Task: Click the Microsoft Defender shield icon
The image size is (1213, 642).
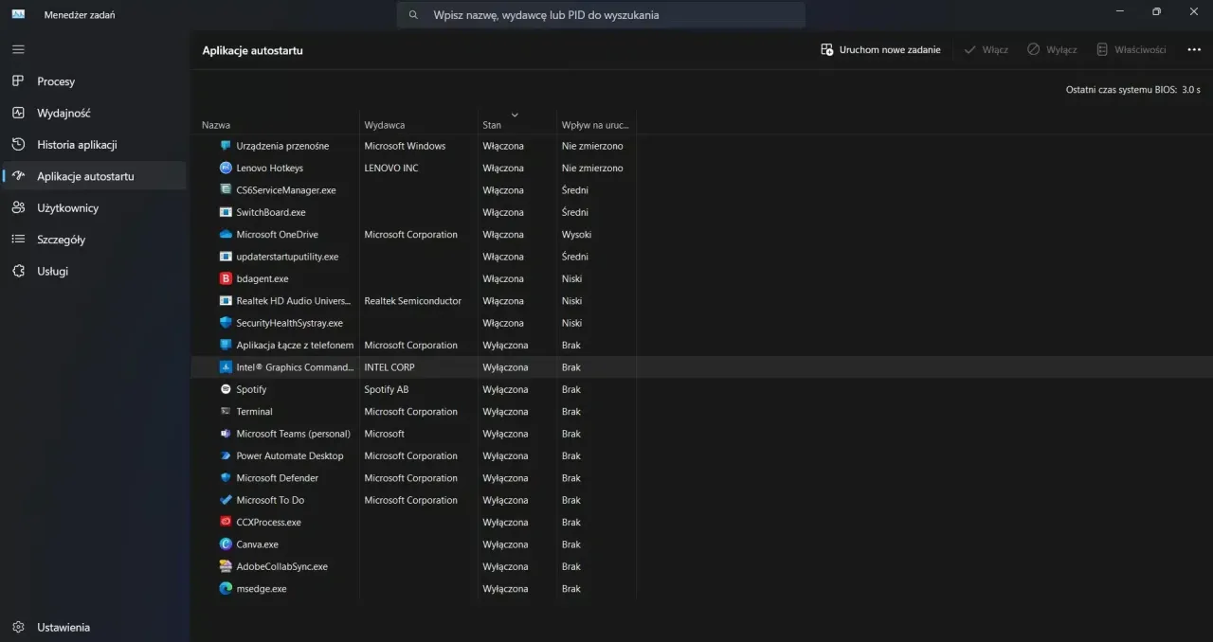Action: pyautogui.click(x=226, y=477)
